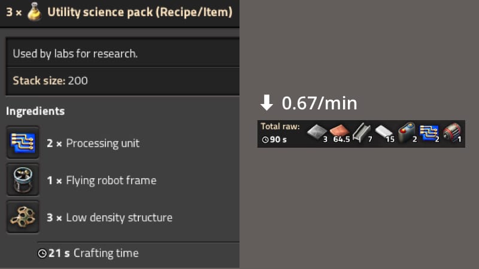Click the iron plate icon in Total raw
Viewport: 479px width, 269px height.
click(316, 133)
